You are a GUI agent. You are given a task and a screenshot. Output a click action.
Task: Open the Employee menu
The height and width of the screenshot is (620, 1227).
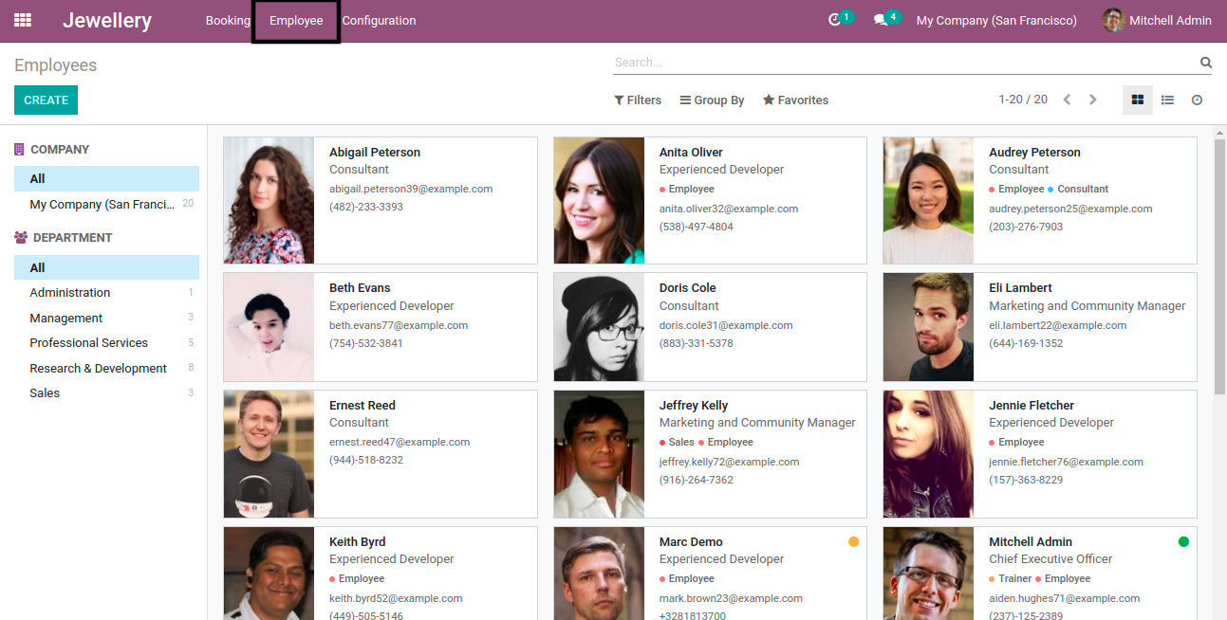(x=296, y=20)
